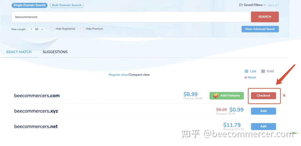Viewport: 301px width, 146px height.
Task: Click Add Features for beecommercers.com
Action: (226, 96)
